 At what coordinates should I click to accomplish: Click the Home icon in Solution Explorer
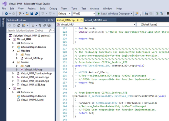click(19, 26)
